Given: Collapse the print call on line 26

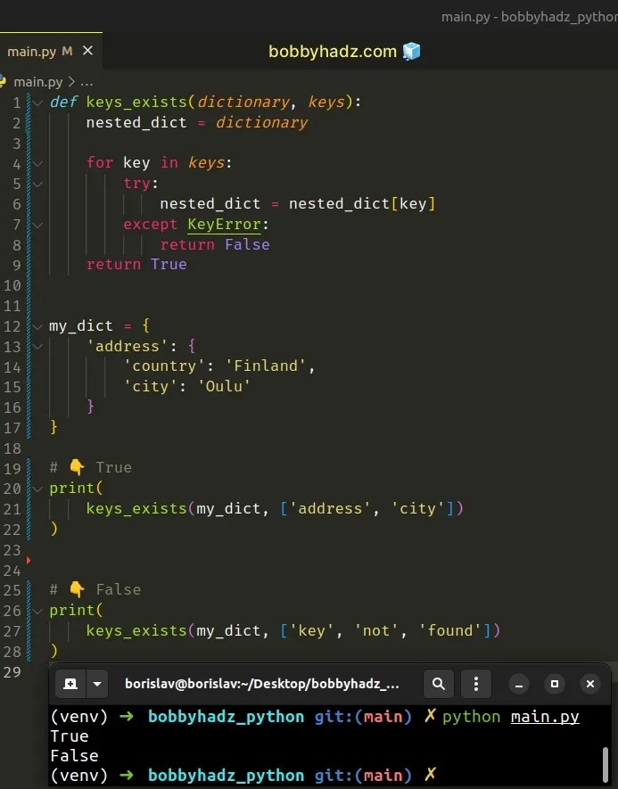Looking at the screenshot, I should [x=37, y=611].
